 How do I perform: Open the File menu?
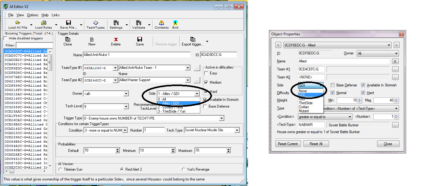(x=11, y=15)
